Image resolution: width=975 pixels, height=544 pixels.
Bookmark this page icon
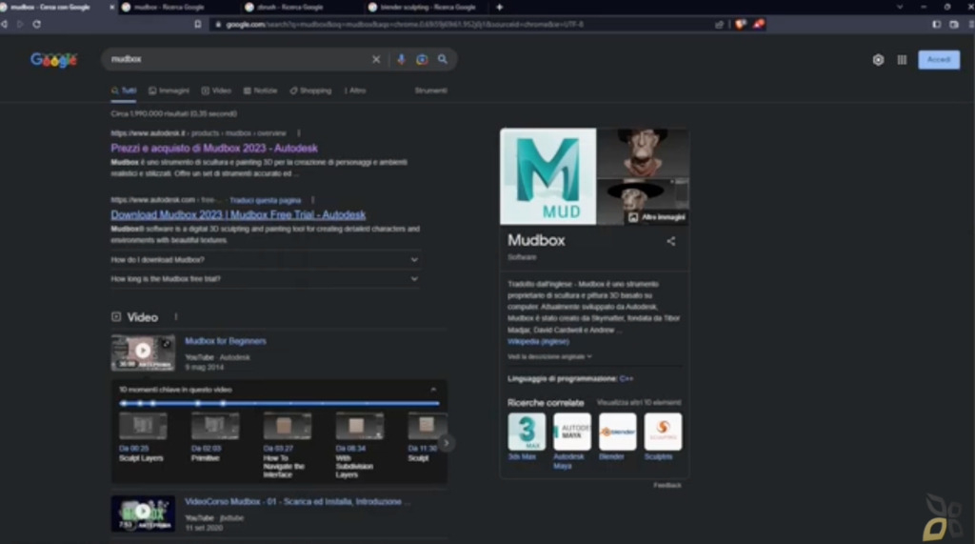pos(198,24)
